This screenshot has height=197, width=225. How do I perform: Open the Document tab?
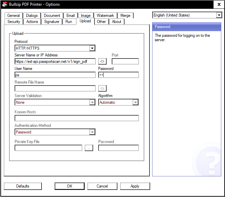52,16
